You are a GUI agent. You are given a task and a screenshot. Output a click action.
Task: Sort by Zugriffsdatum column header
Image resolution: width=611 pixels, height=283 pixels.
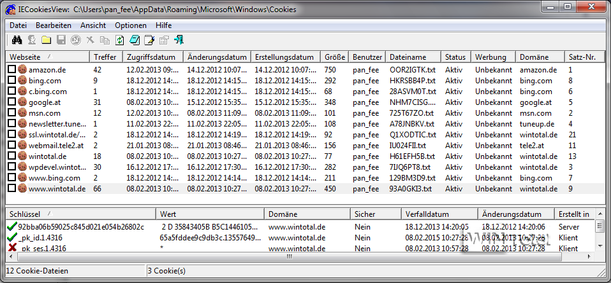click(x=153, y=57)
